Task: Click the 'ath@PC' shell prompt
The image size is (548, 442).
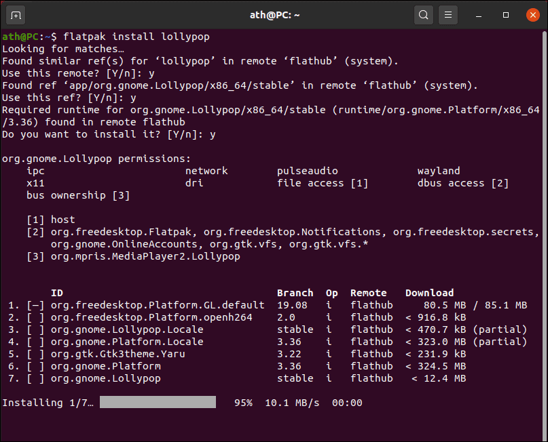Action: [x=20, y=37]
